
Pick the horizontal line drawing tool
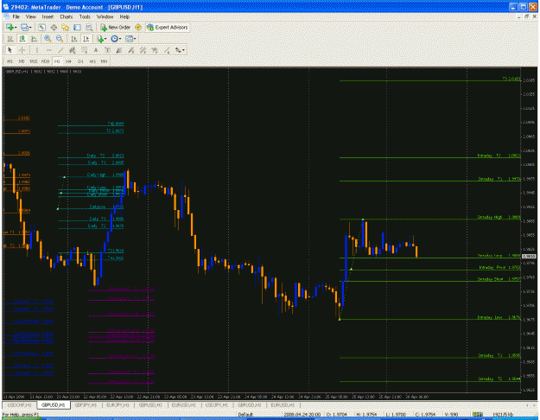click(x=49, y=50)
